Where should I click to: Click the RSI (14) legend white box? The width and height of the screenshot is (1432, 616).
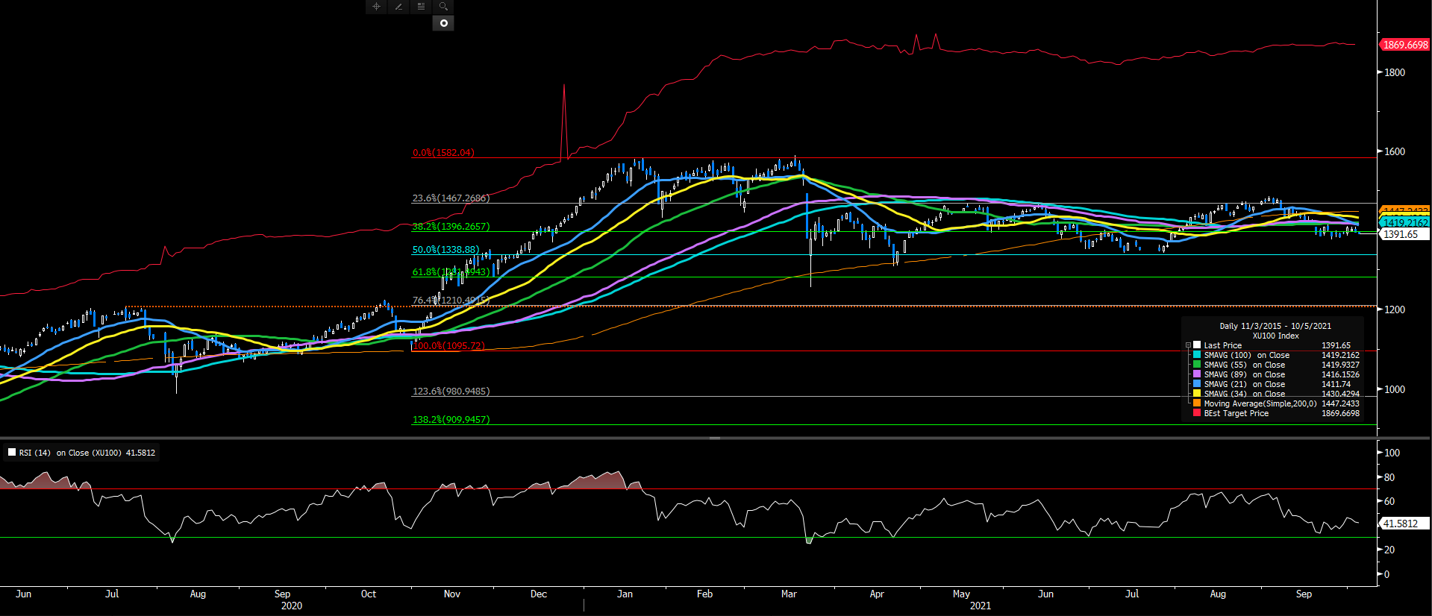tap(12, 452)
